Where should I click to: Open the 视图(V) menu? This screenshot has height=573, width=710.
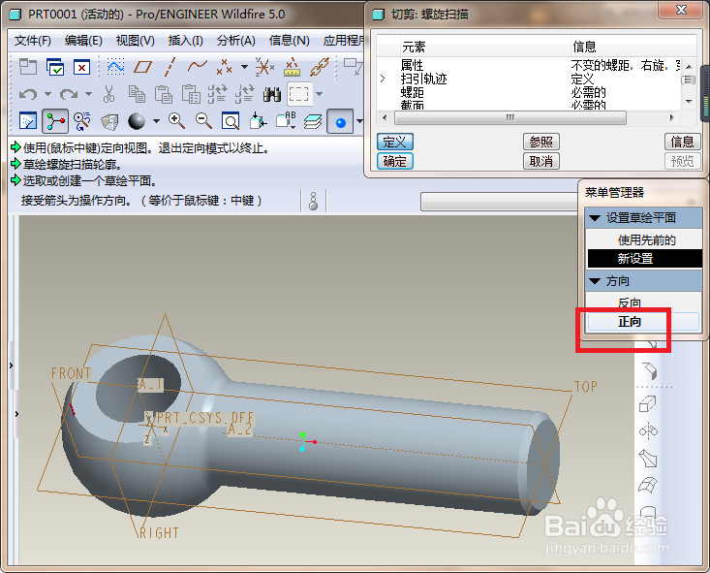(135, 41)
